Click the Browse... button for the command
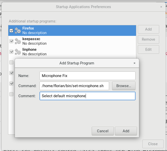 (123, 86)
